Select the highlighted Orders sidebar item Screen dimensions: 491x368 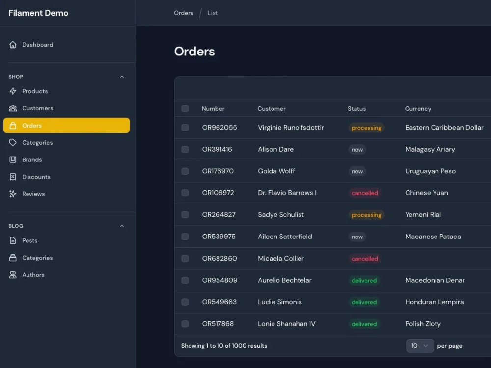point(66,126)
